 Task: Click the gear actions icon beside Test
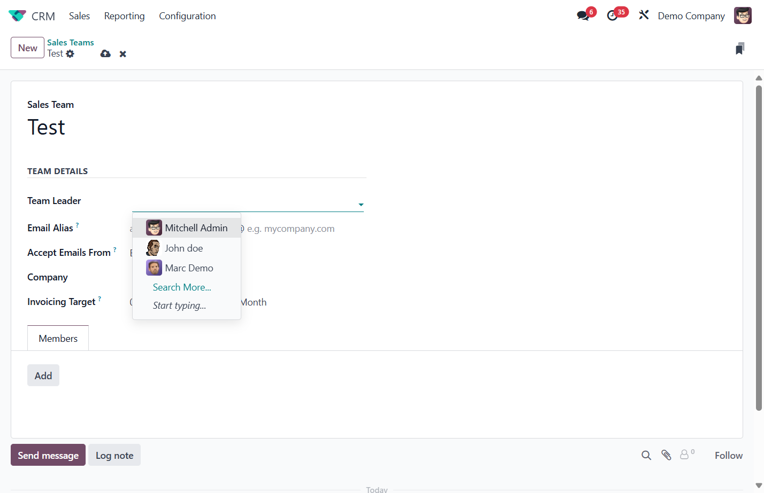click(70, 54)
